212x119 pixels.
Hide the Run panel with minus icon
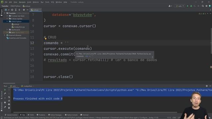click(x=210, y=86)
